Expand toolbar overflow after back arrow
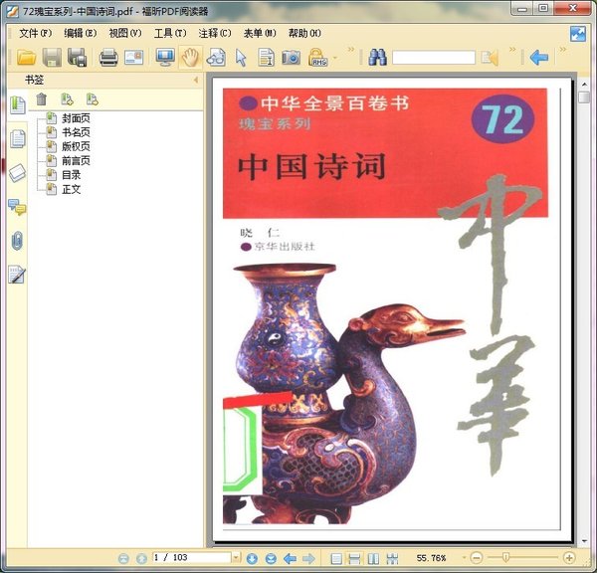 tap(563, 50)
